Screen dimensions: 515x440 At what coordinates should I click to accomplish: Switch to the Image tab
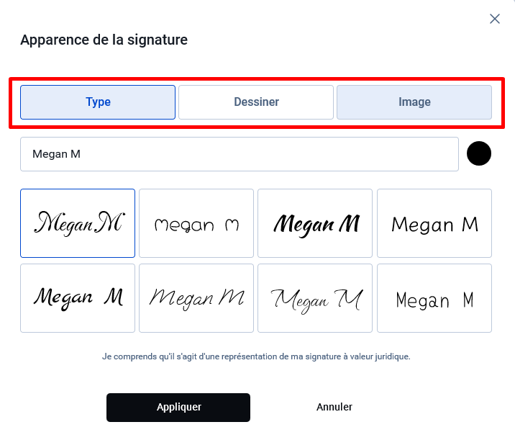[x=414, y=102]
